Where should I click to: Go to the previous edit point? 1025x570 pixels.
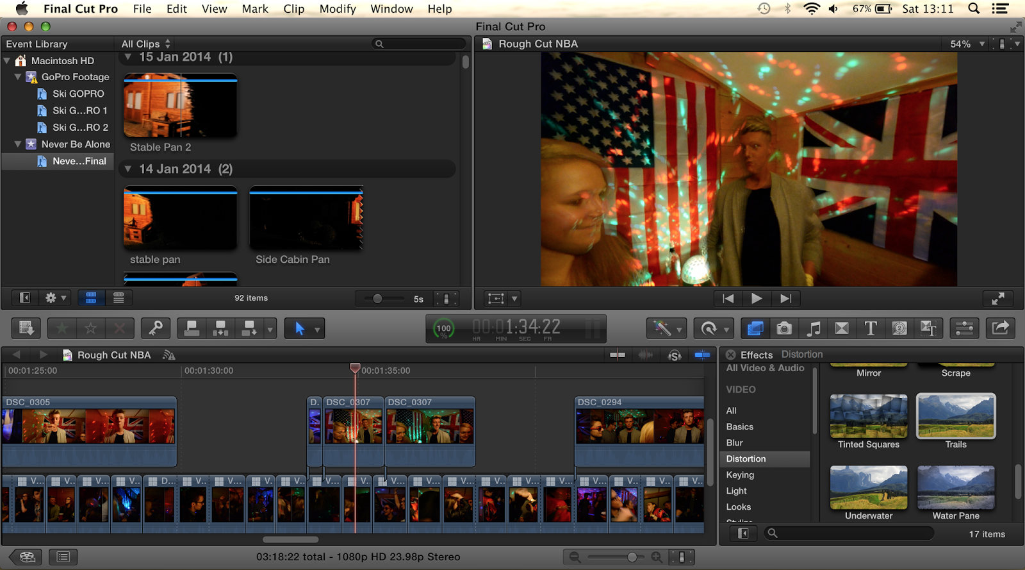[x=728, y=298]
